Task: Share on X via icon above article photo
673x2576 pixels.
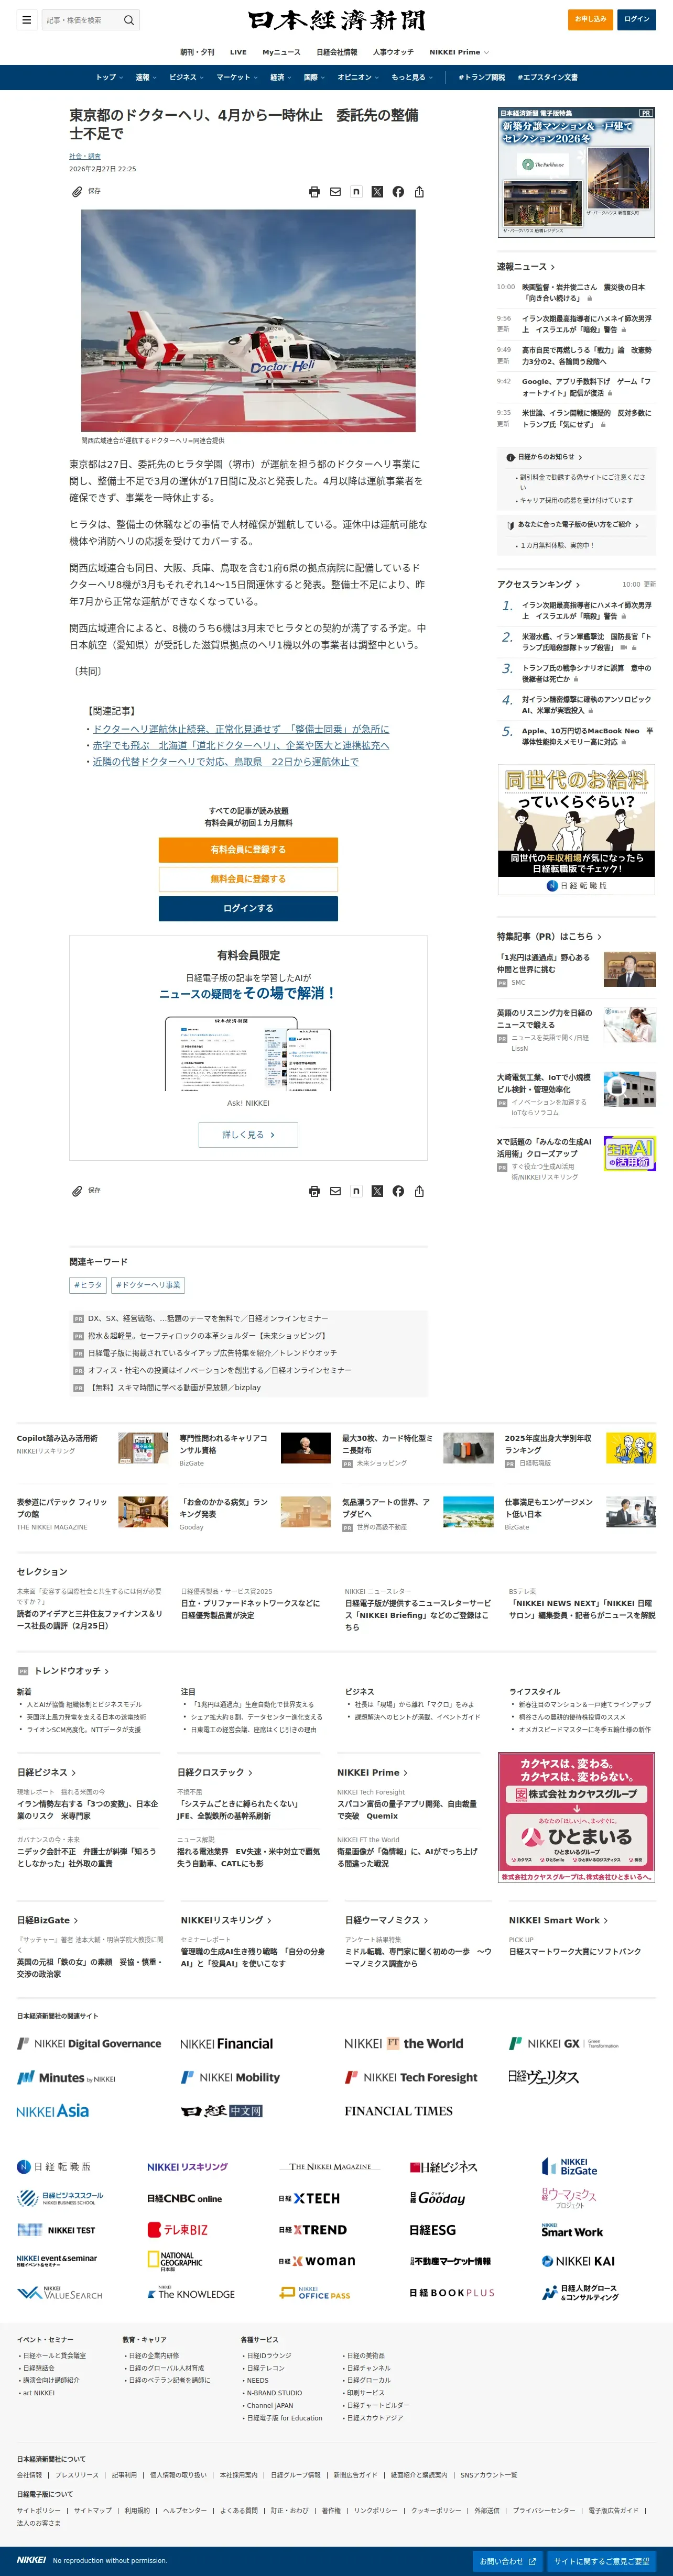Action: [x=377, y=192]
